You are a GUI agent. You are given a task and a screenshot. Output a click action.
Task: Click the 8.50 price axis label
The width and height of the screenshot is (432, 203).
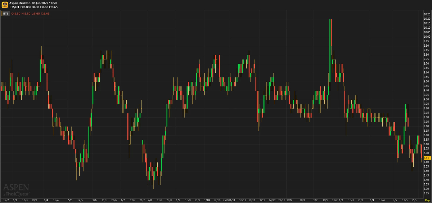click(x=427, y=171)
